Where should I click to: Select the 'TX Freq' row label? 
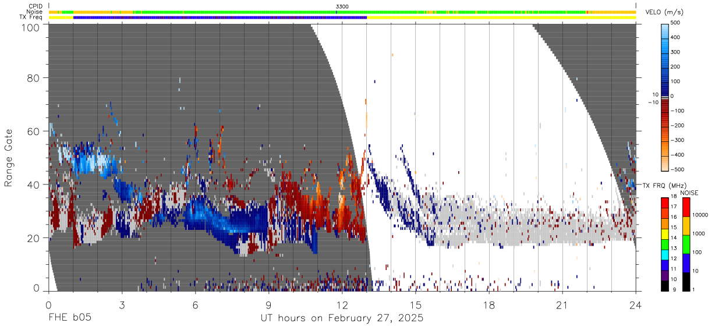31,17
